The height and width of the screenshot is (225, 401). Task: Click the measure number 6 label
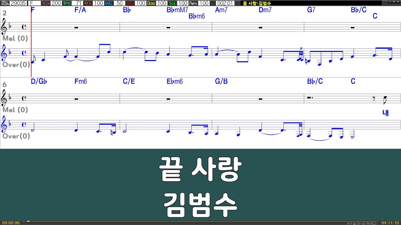(x=4, y=85)
